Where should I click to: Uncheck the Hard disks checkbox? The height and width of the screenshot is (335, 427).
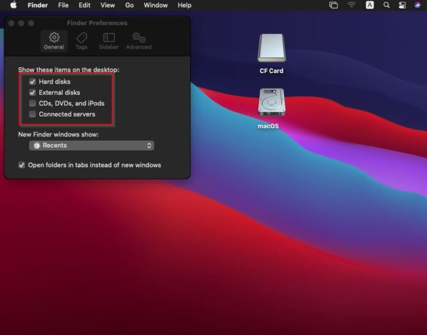[33, 82]
